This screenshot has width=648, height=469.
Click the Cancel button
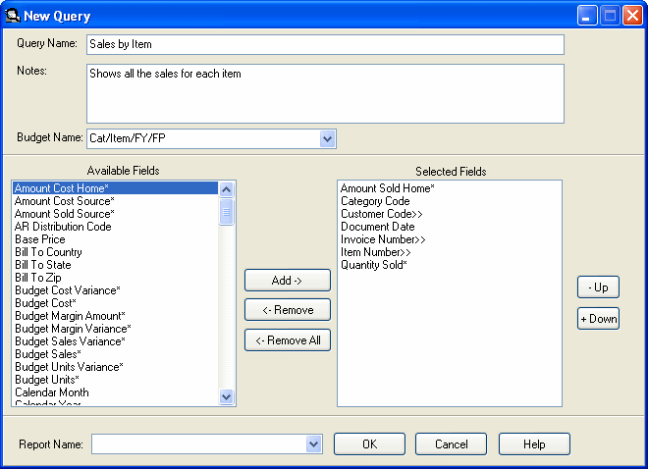[x=451, y=443]
